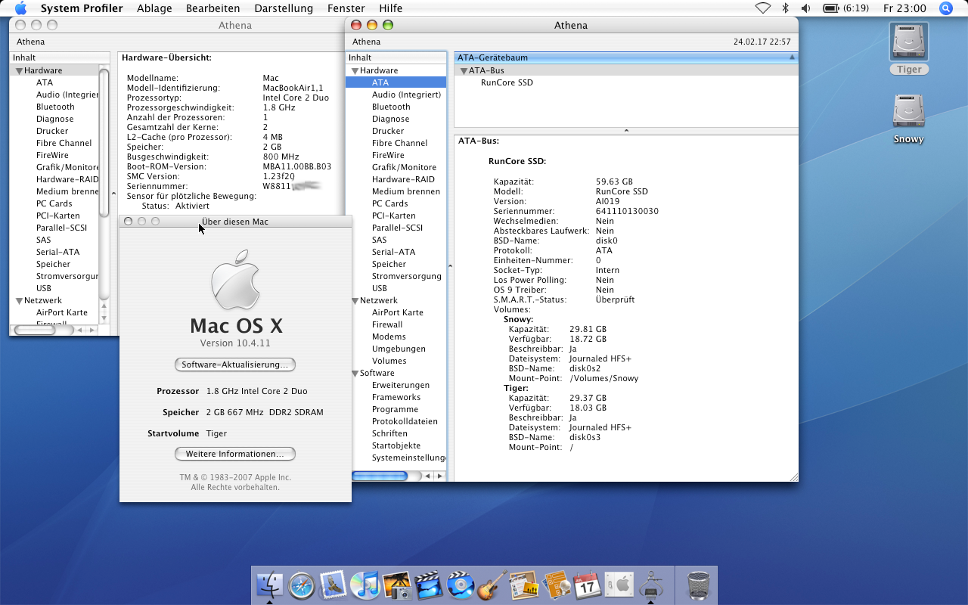Click System Profiler caliper icon in Dock
The height and width of the screenshot is (605, 968).
click(650, 585)
